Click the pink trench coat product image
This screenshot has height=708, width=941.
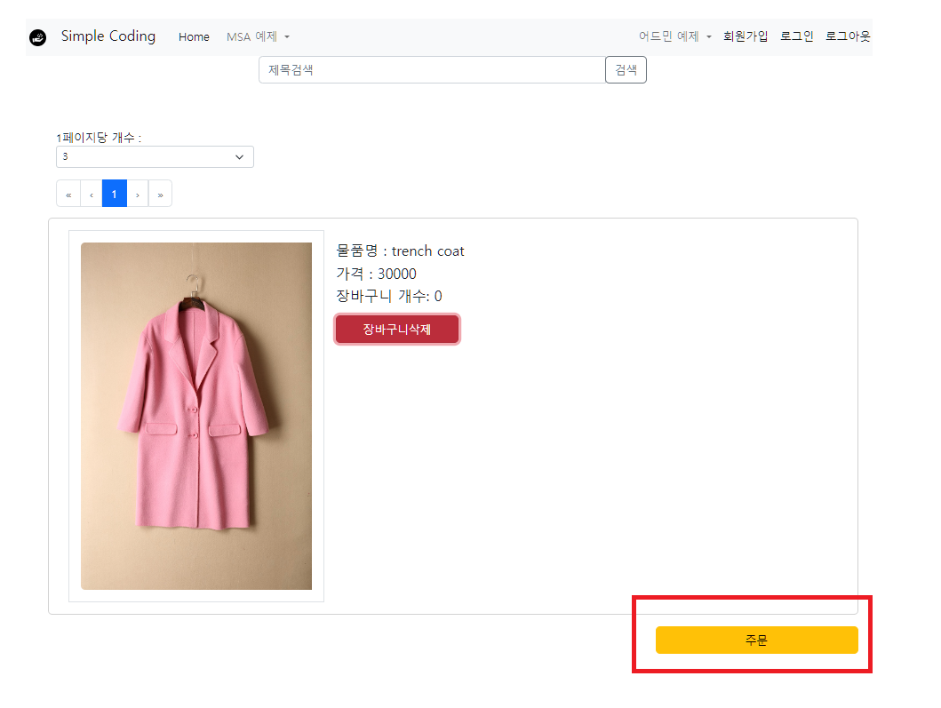pyautogui.click(x=196, y=416)
